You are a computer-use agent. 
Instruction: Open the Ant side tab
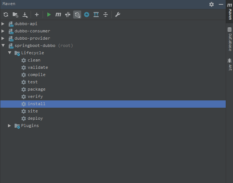click(230, 64)
